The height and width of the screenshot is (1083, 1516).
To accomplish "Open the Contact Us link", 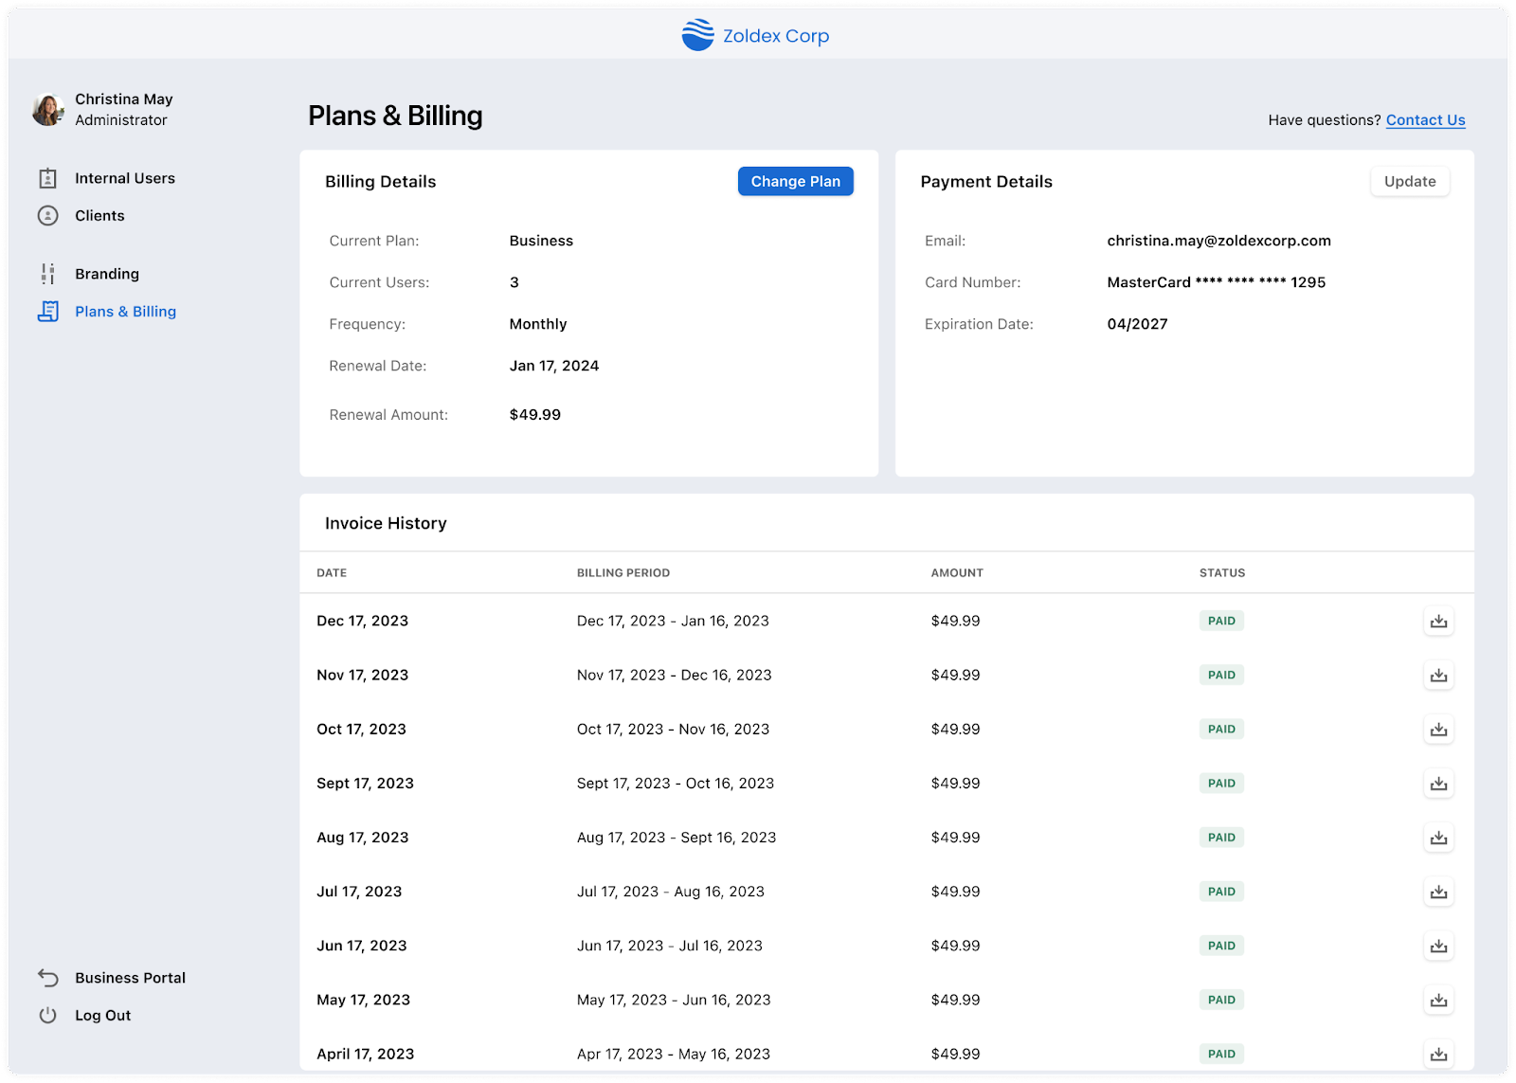I will pyautogui.click(x=1425, y=120).
